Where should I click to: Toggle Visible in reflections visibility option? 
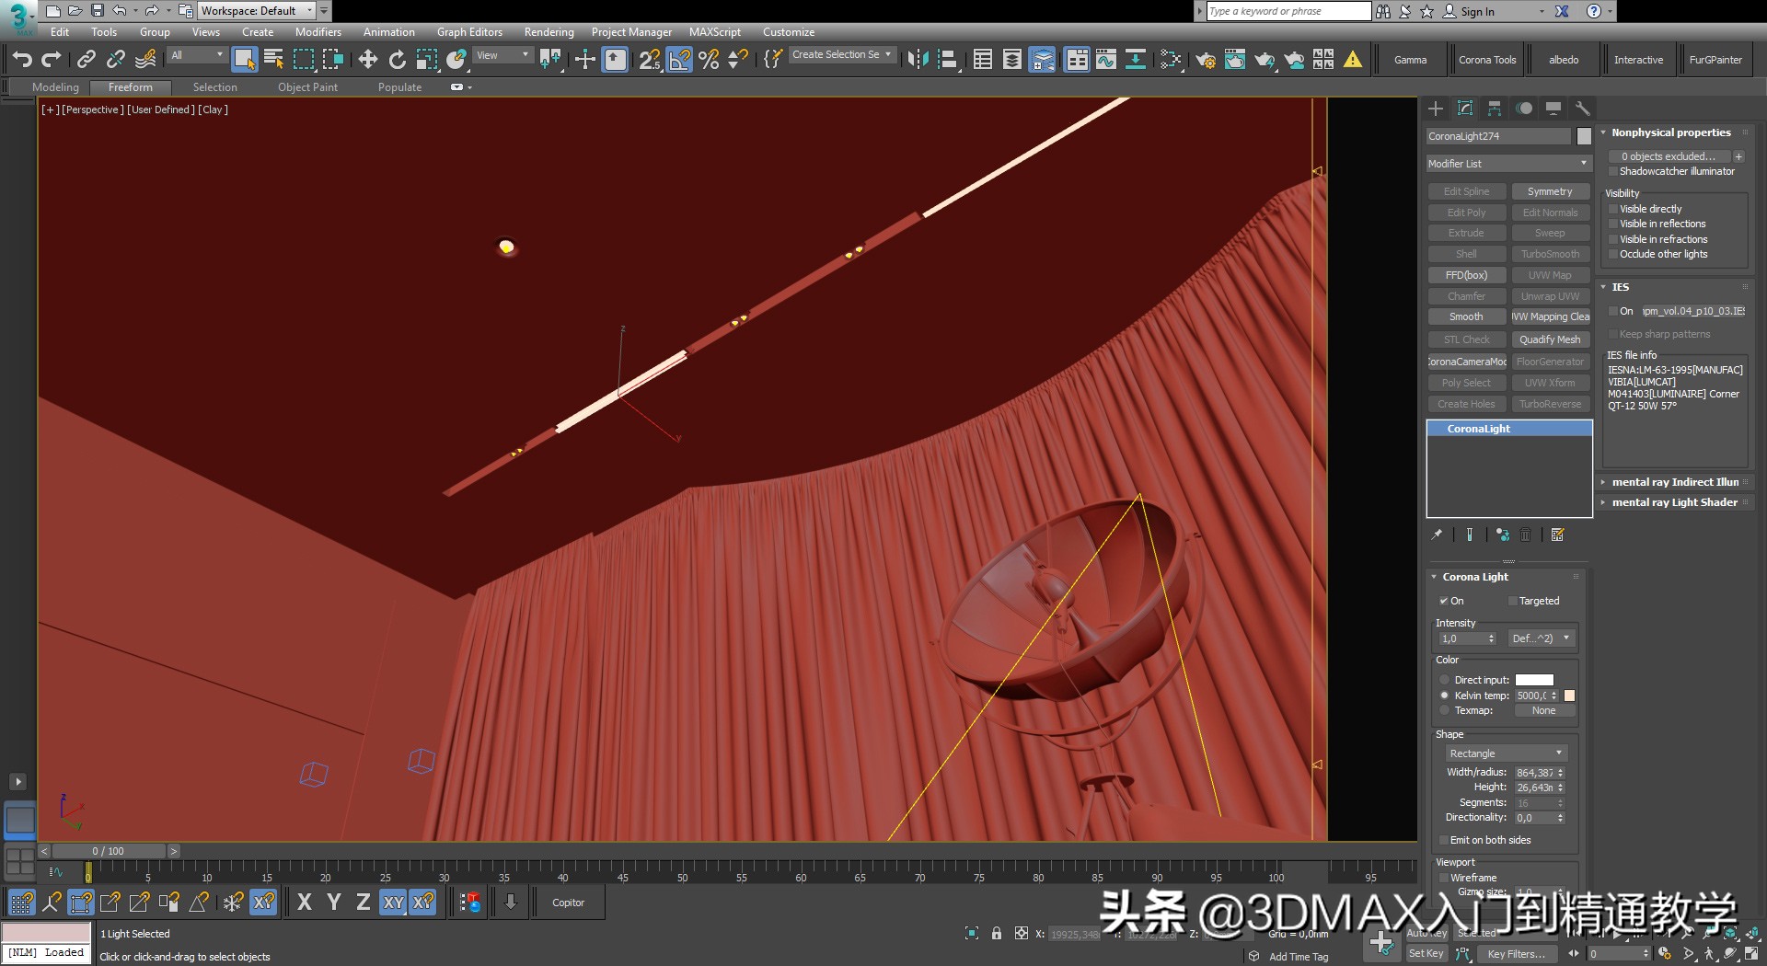1613,224
